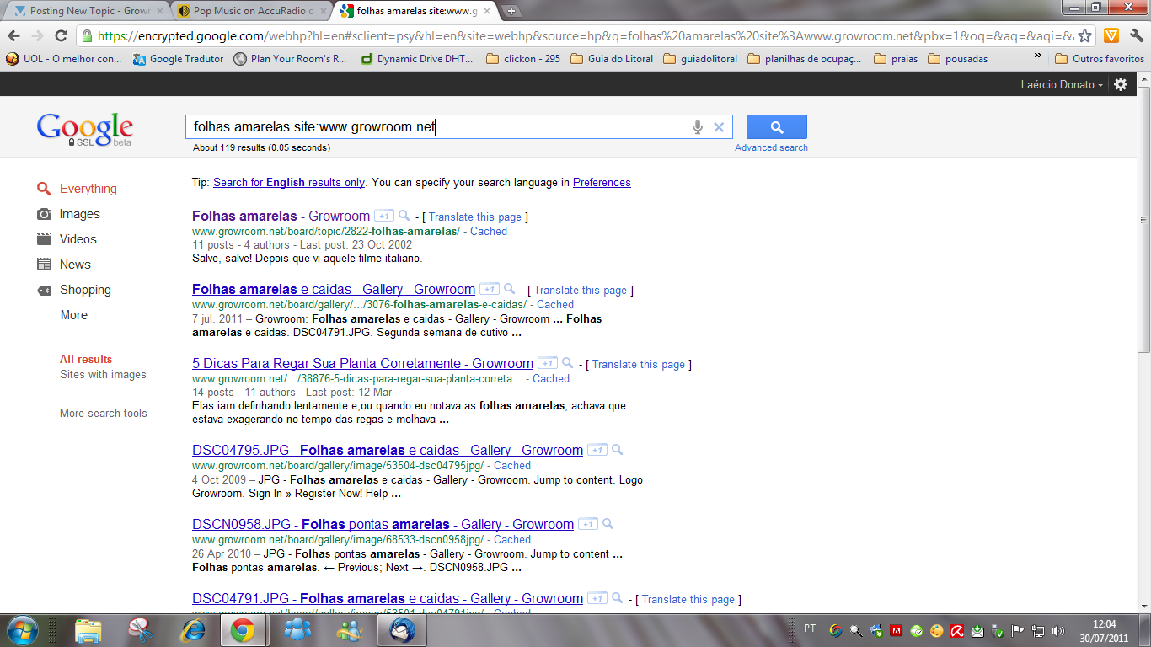Click preview magnifier for Folhas amarelas - Growroom result
The image size is (1151, 647).
[x=404, y=216]
